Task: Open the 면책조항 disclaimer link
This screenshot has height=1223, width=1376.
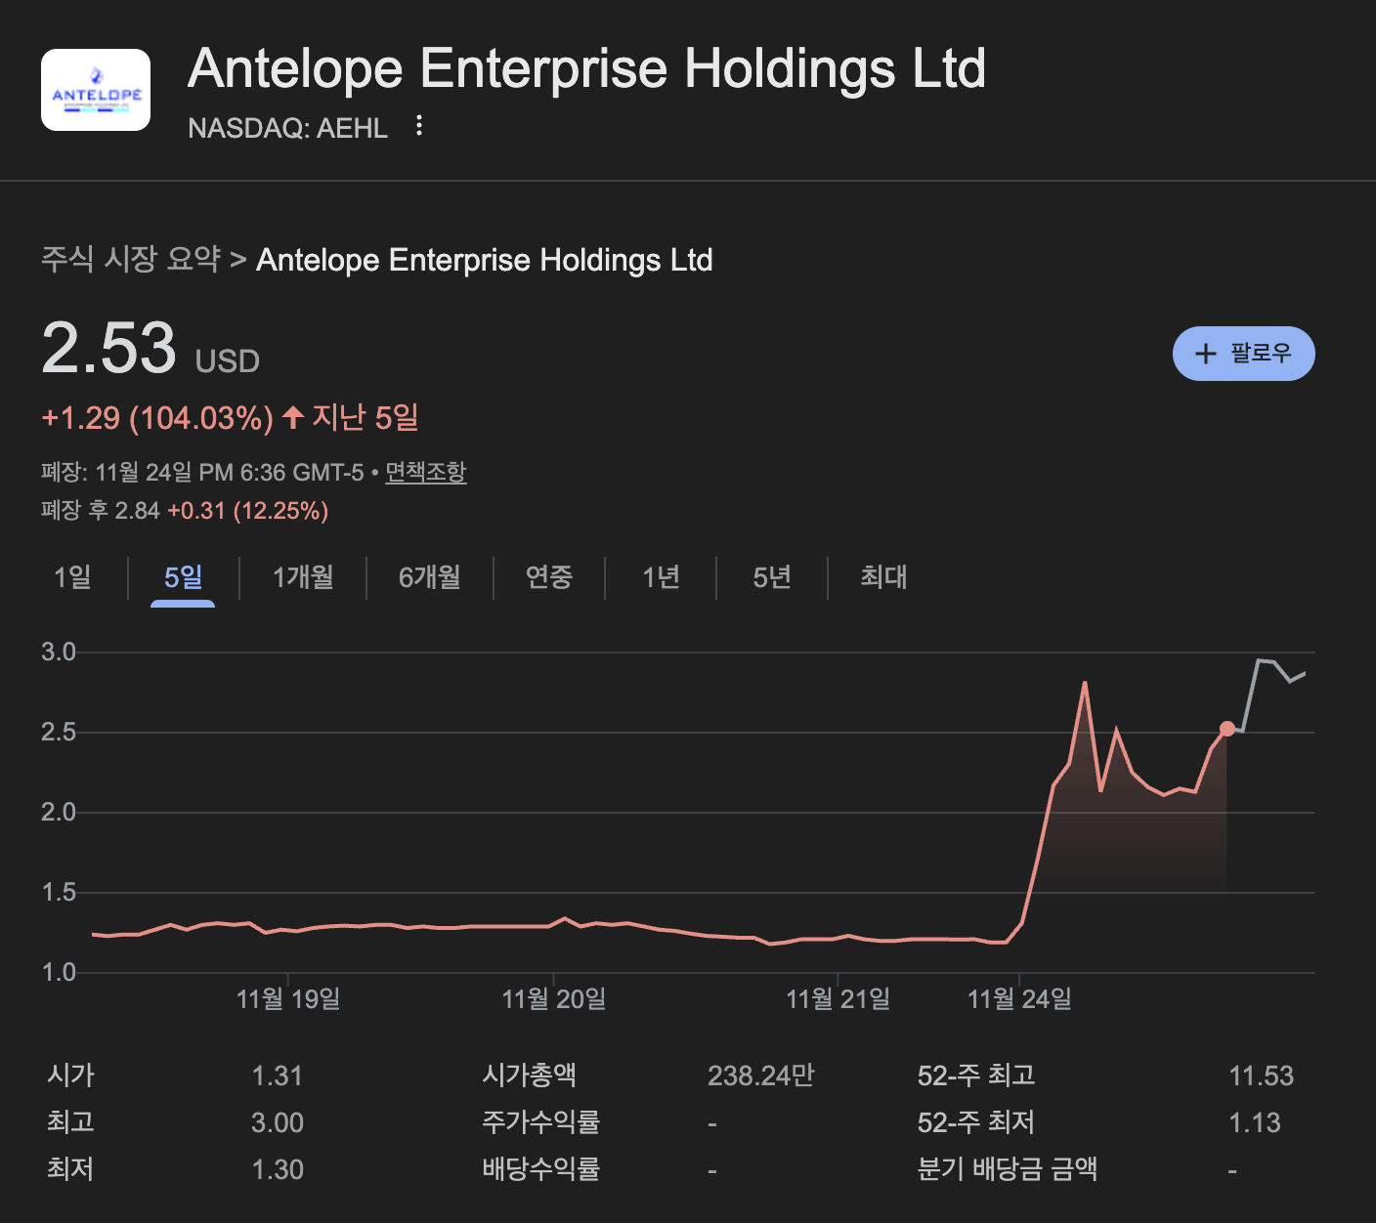Action: (x=426, y=473)
